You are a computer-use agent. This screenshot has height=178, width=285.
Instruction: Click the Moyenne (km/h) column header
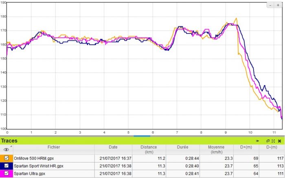tap(216, 149)
